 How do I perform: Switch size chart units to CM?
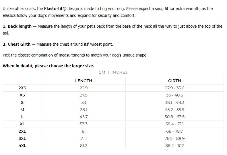(102, 72)
